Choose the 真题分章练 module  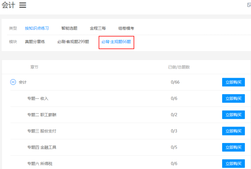(x=35, y=42)
